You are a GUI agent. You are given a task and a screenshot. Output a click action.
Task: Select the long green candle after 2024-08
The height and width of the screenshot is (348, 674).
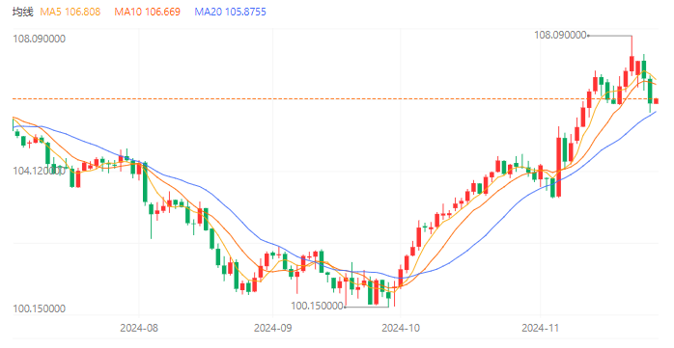pos(145,182)
